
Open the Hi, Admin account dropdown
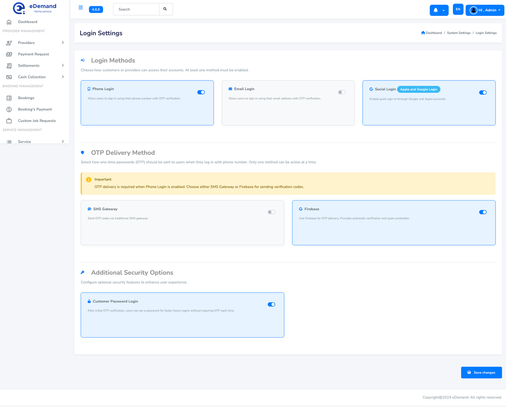click(484, 10)
